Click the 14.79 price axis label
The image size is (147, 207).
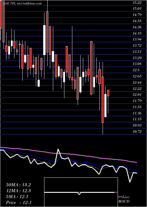137,15
